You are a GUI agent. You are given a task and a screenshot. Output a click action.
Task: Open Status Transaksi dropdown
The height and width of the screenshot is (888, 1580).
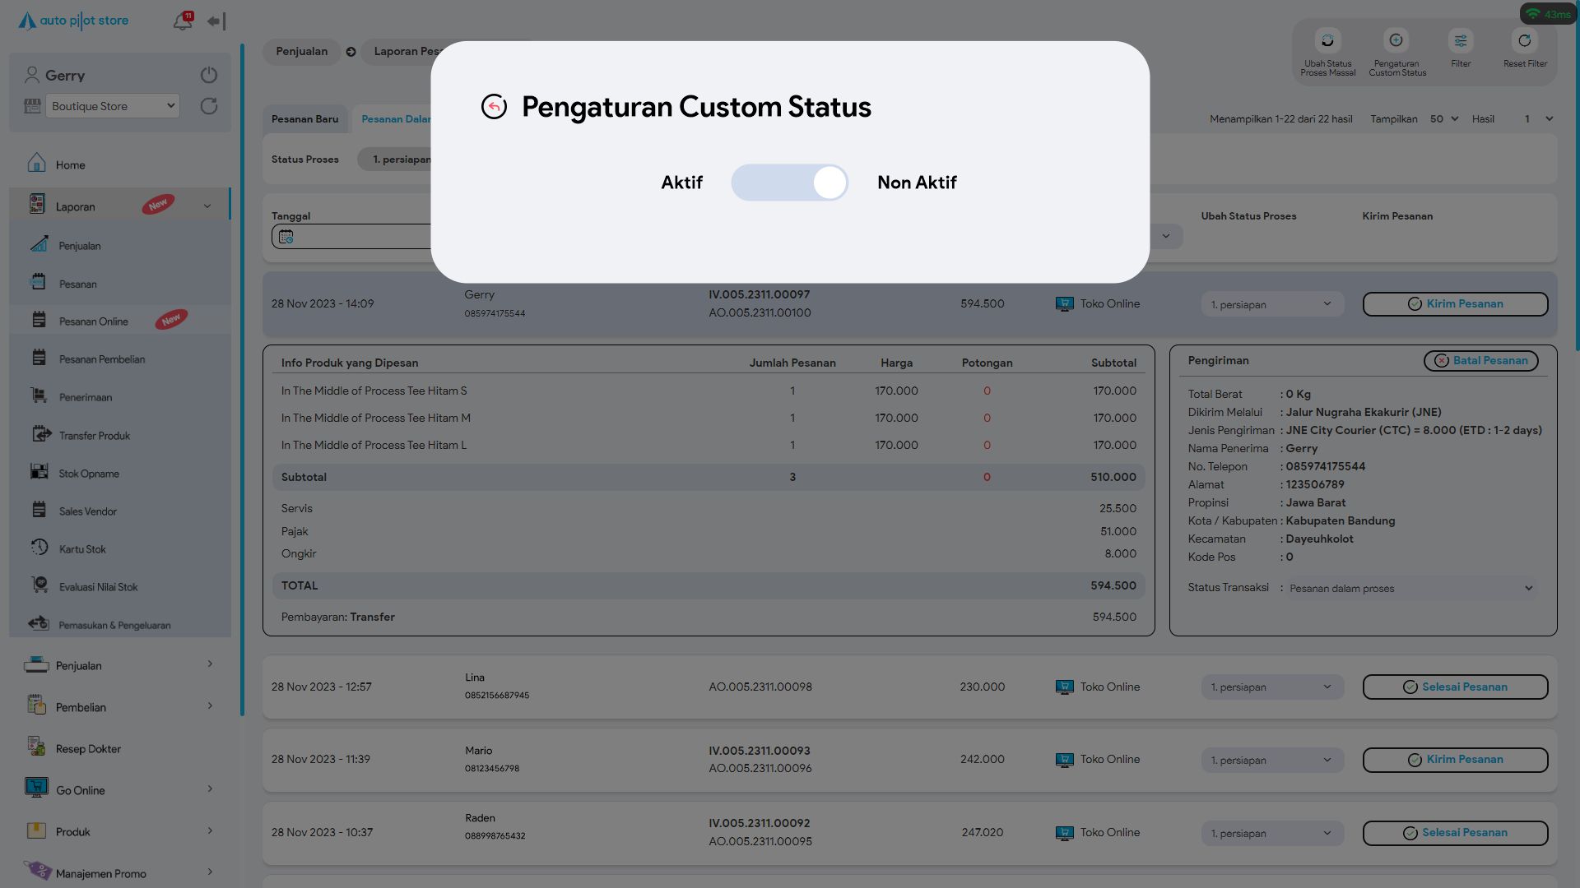1410,589
